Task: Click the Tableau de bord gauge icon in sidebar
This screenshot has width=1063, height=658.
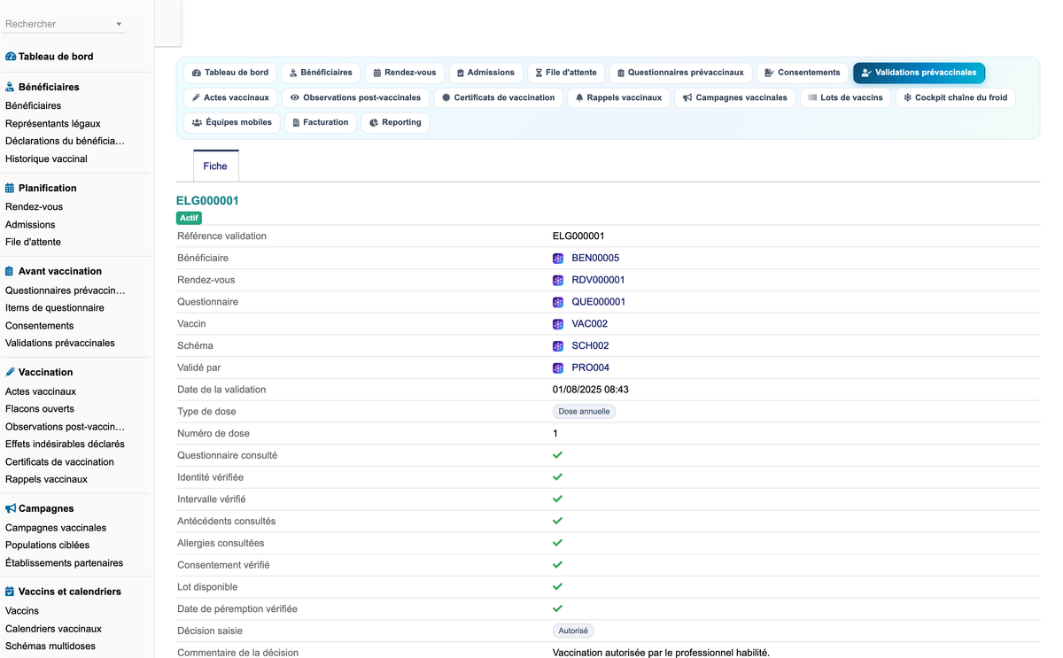Action: pos(11,57)
